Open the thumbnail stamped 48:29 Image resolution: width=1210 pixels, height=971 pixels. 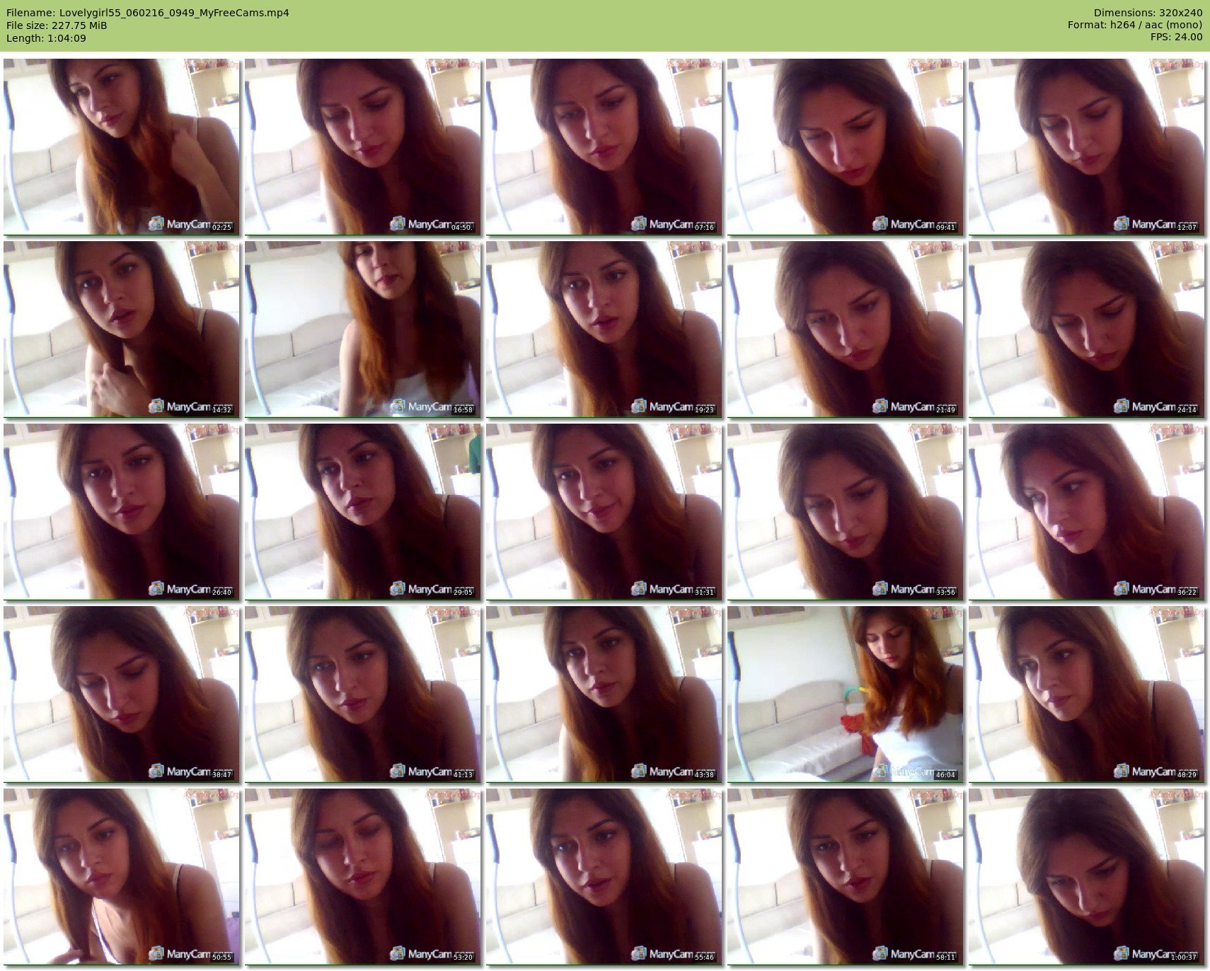pos(1086,694)
